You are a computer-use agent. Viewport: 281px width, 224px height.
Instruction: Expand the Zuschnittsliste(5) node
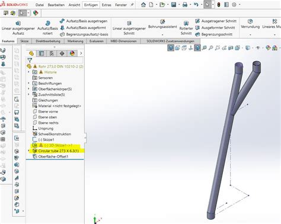pyautogui.click(x=28, y=95)
